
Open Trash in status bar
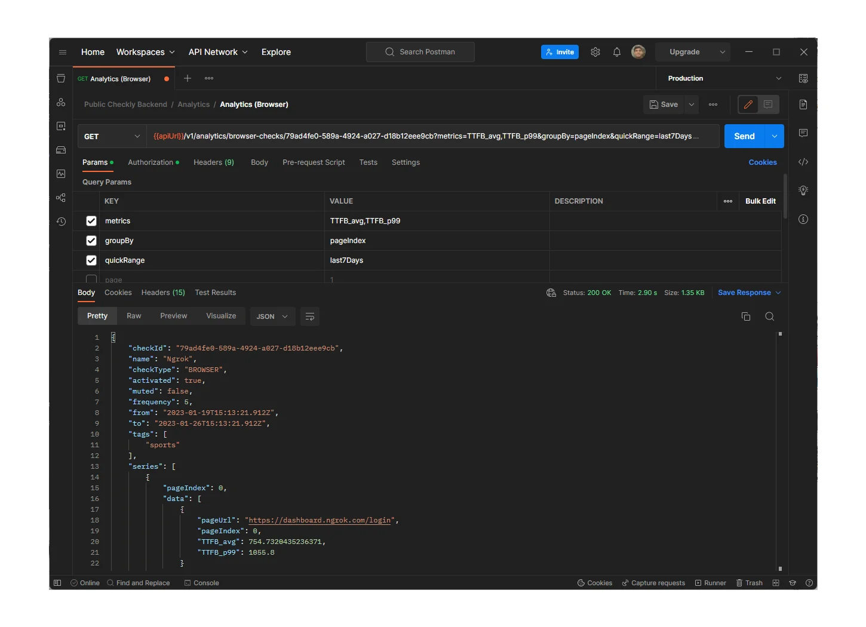point(750,583)
